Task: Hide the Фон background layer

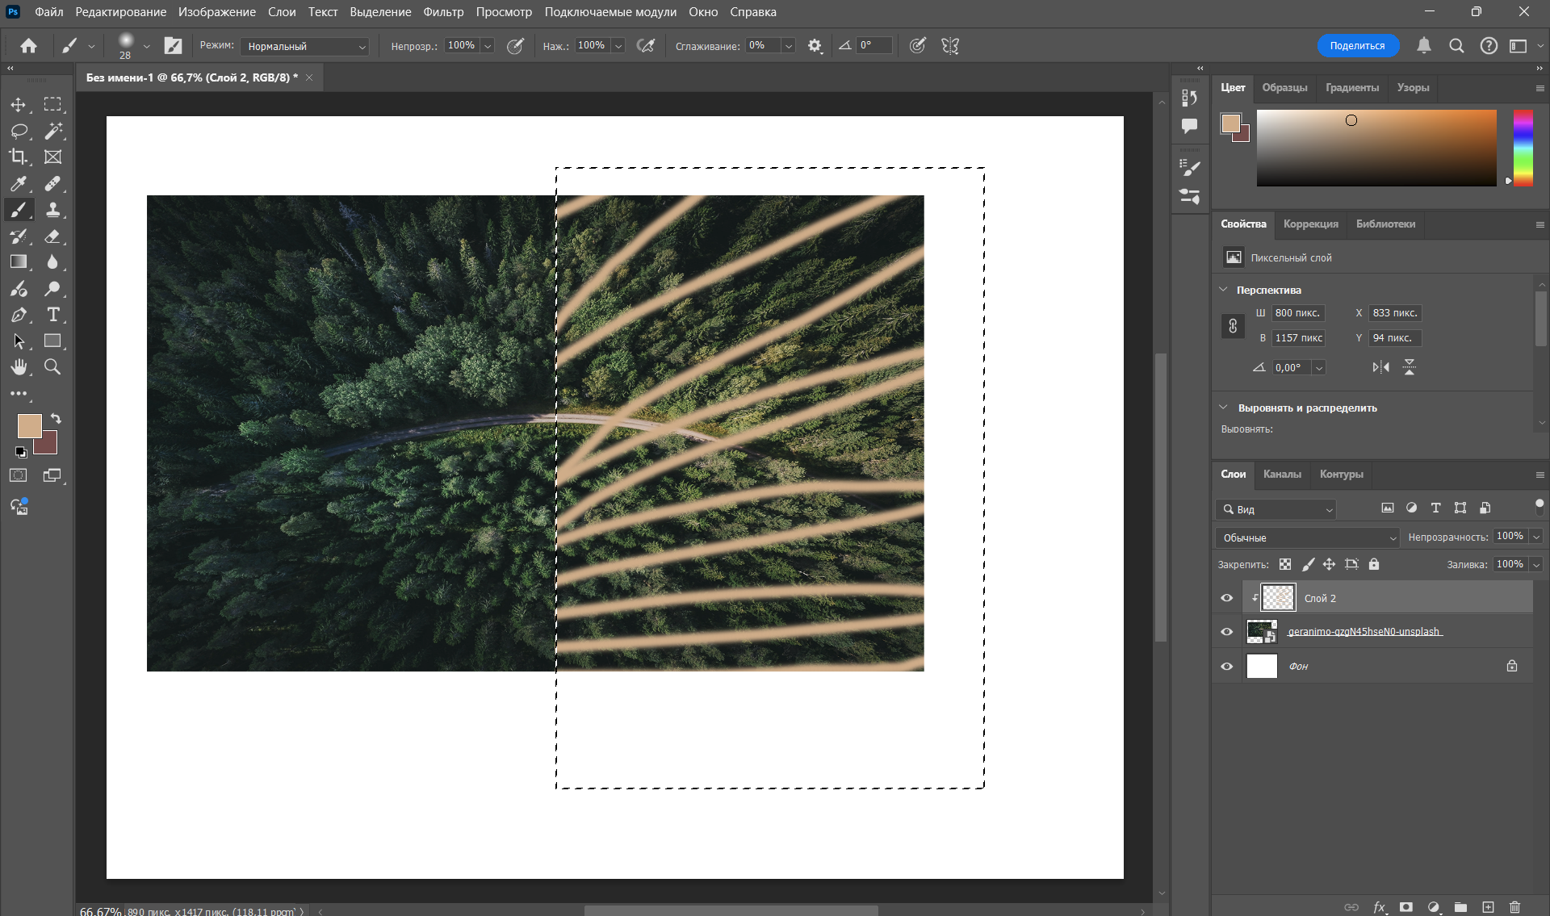Action: [x=1226, y=667]
